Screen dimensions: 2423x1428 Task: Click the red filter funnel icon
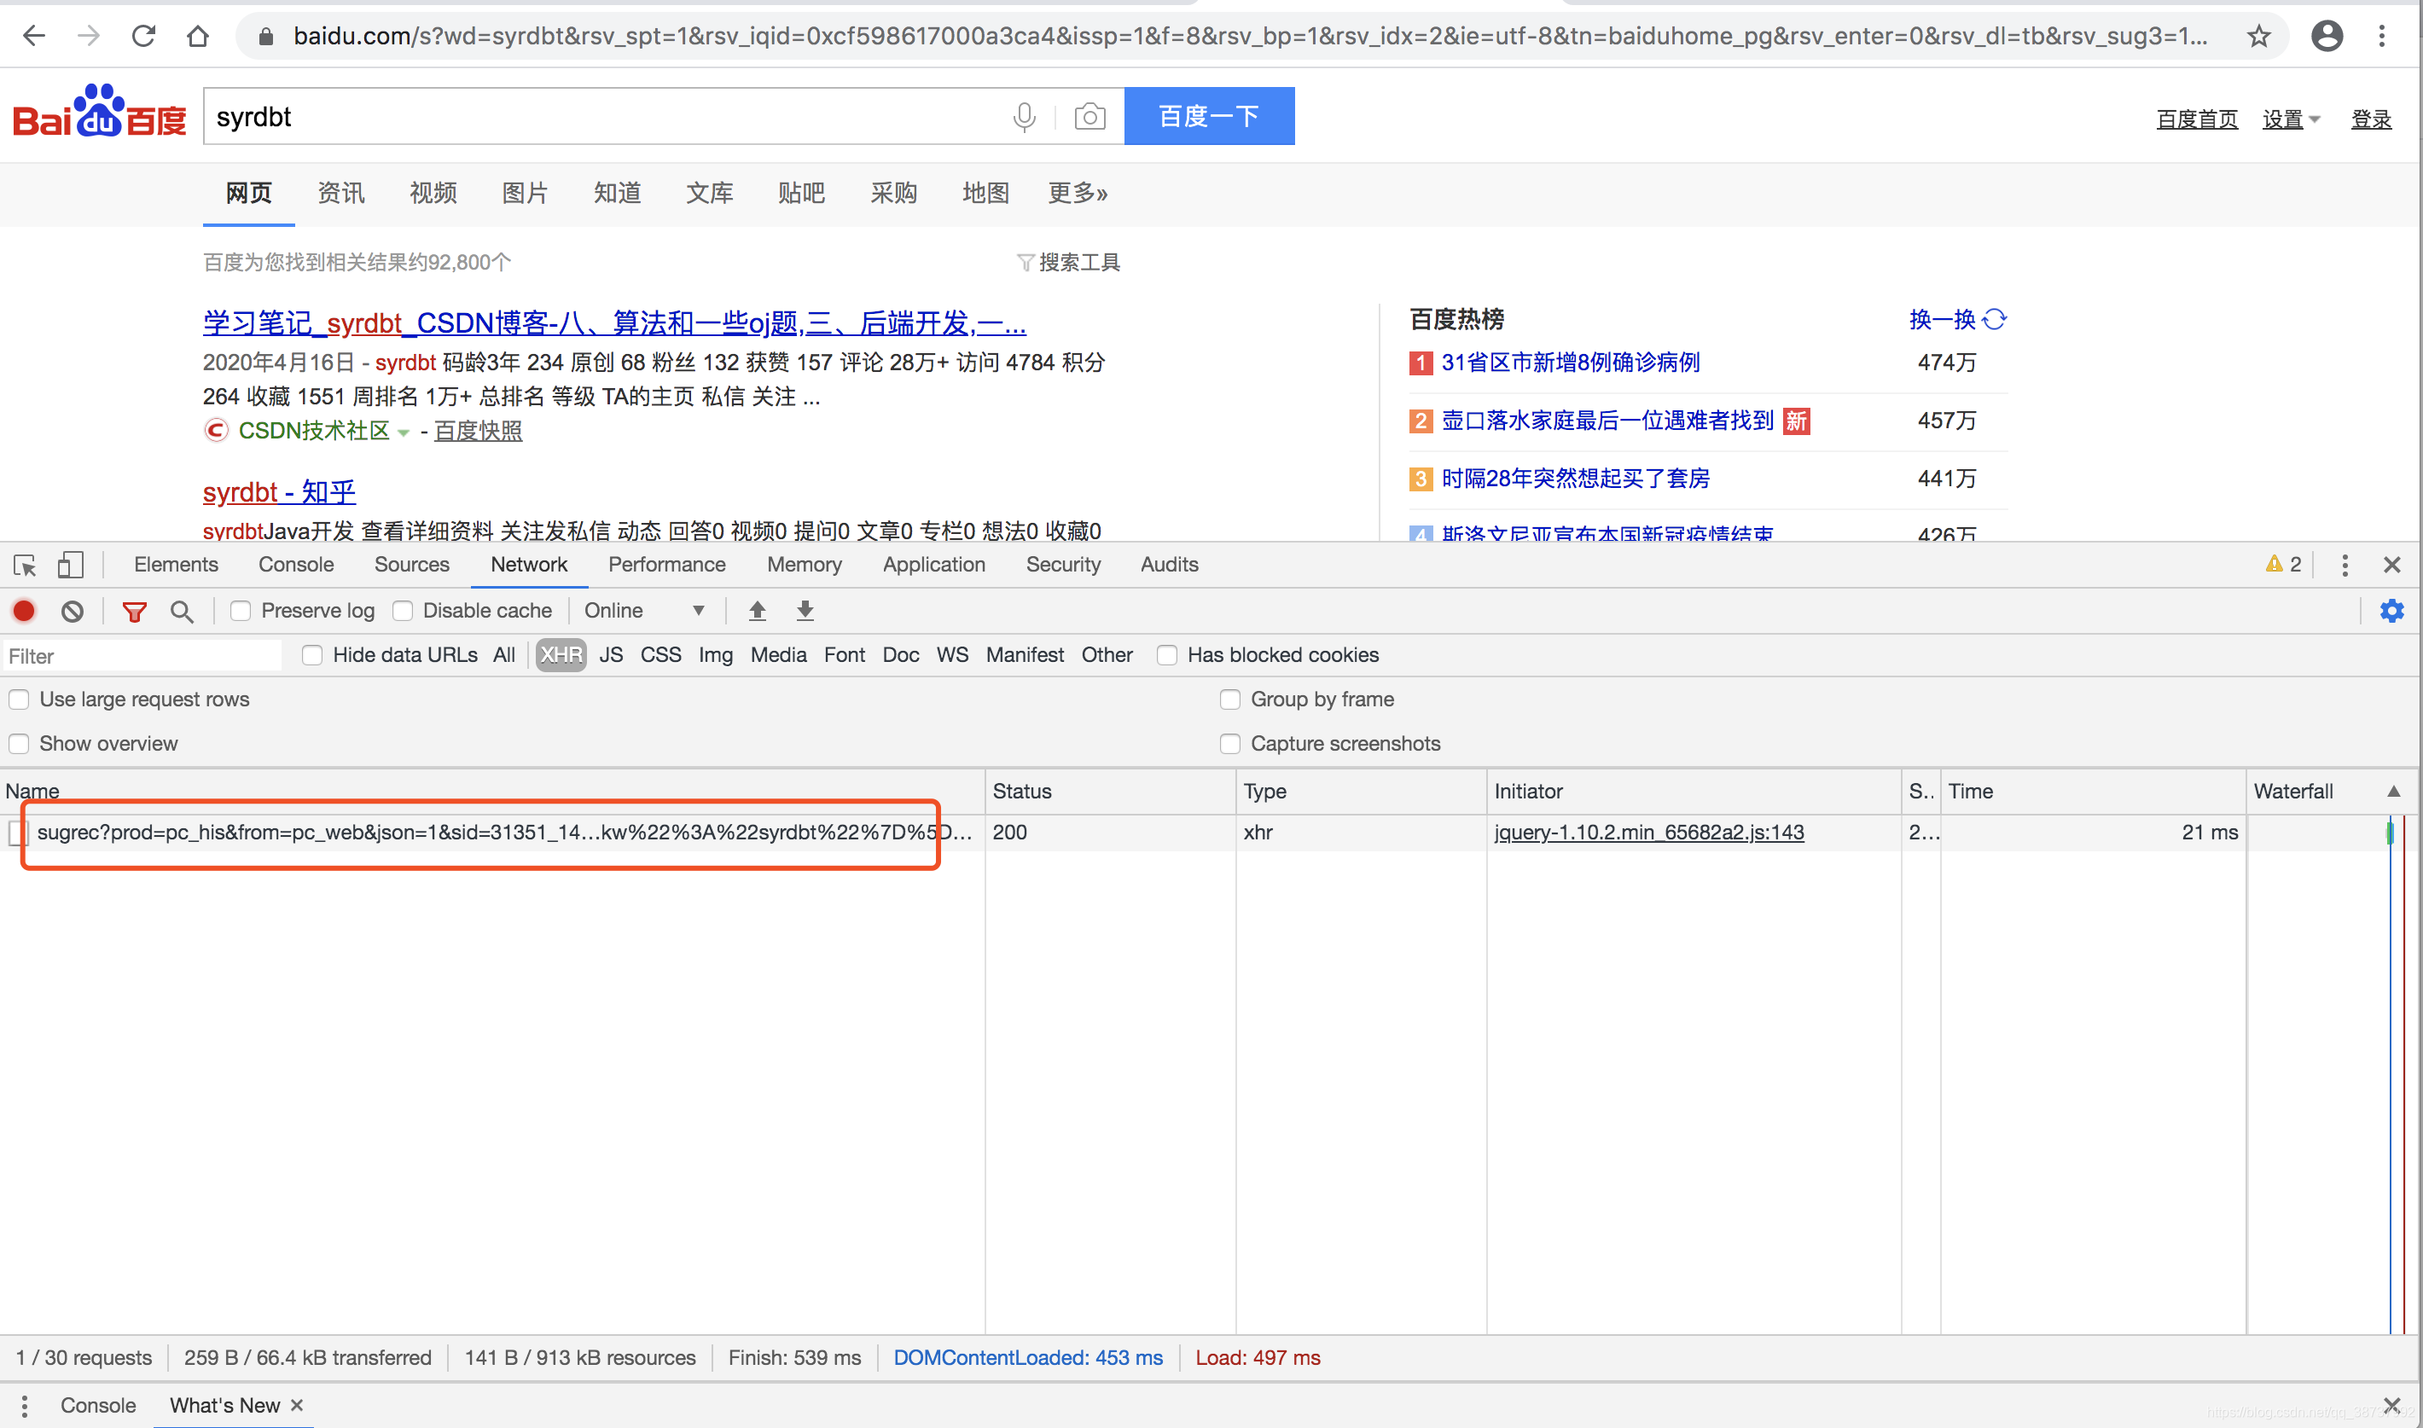(135, 611)
